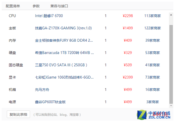Image resolution: width=175 pixels, height=123 pixels.
Task: Click the 显卡 category label
Action: point(12,77)
